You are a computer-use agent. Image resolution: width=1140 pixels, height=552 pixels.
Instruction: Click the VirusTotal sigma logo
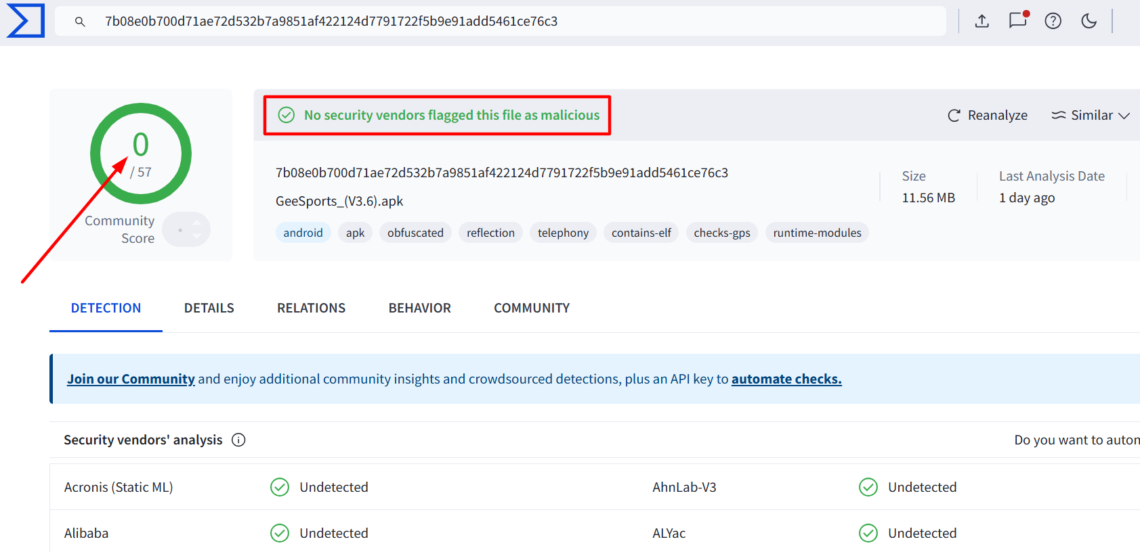click(x=26, y=20)
